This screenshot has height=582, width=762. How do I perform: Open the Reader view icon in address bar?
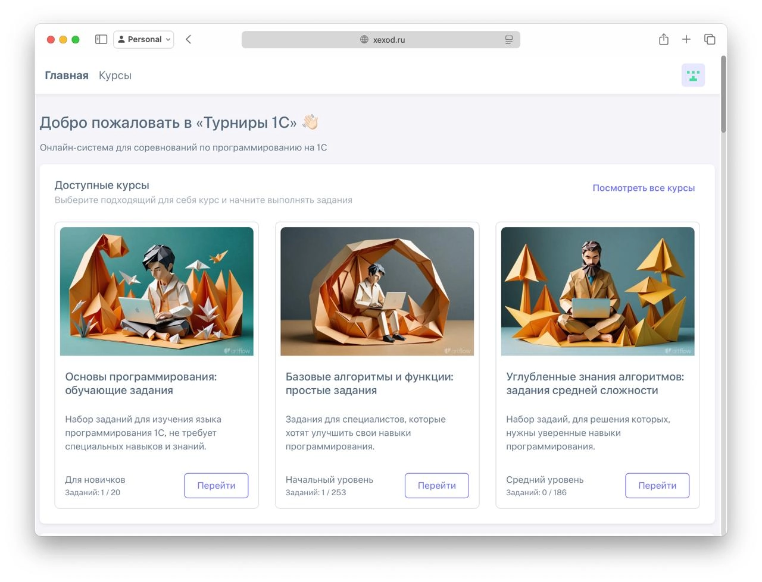(x=509, y=40)
